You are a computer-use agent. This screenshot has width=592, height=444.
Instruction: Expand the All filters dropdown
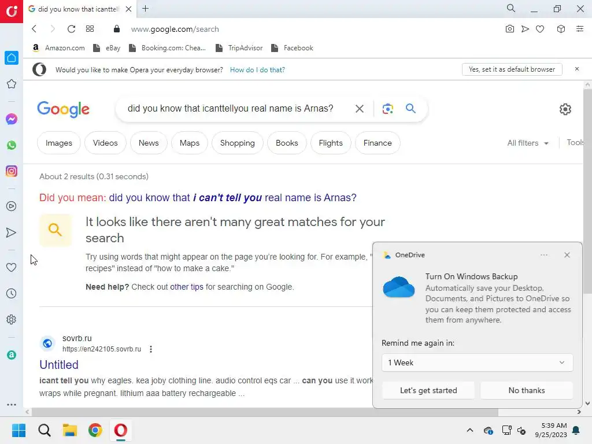click(527, 143)
